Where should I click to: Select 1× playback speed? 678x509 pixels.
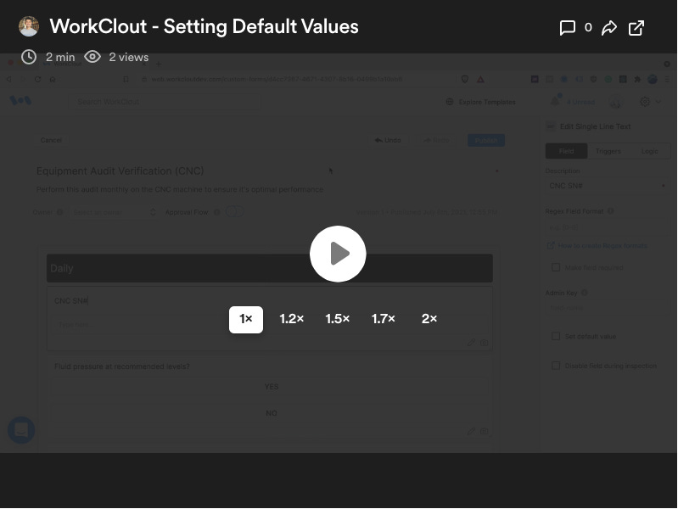(x=245, y=319)
